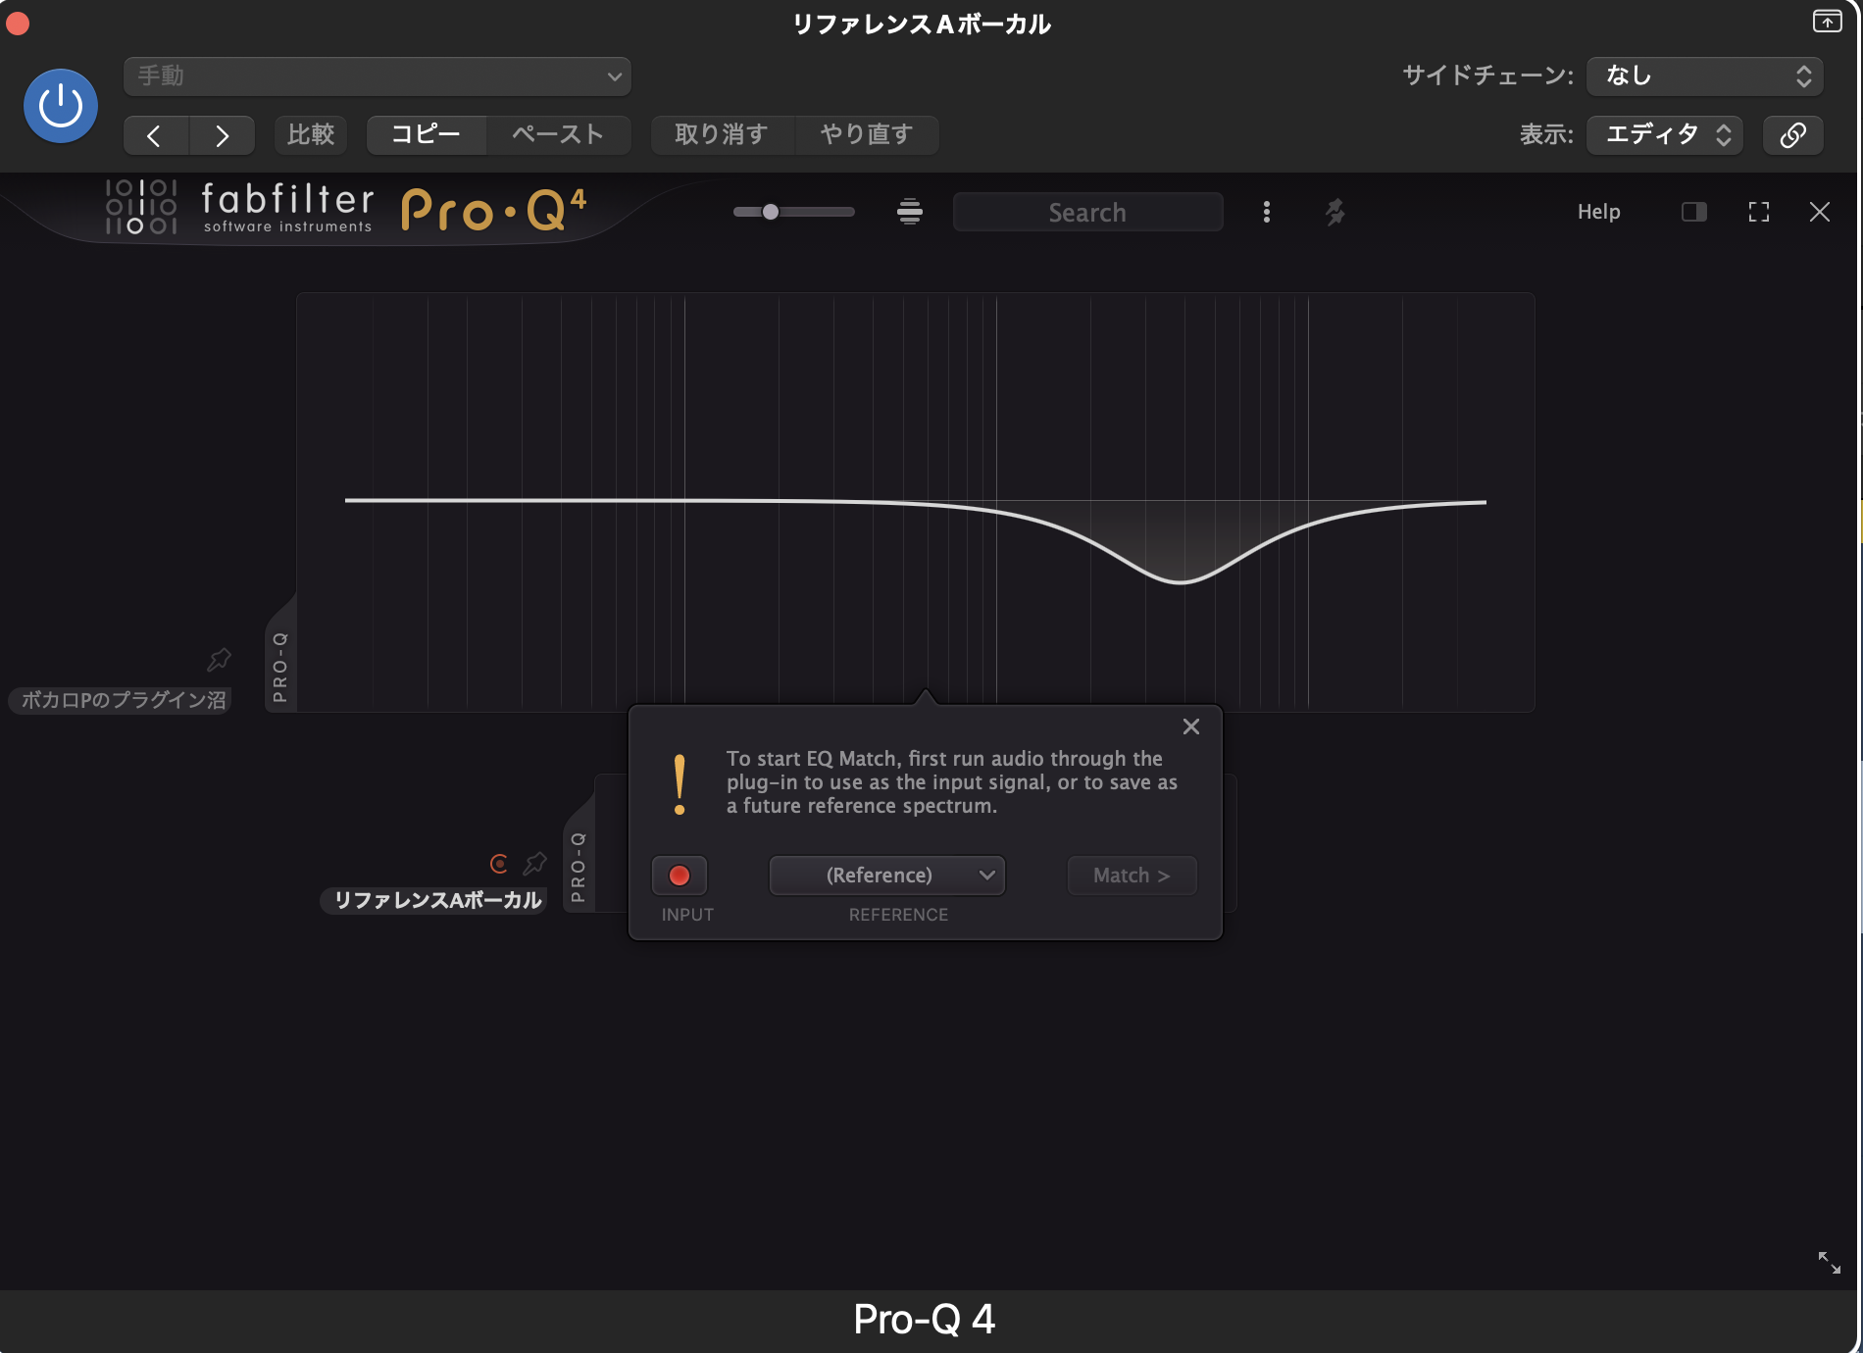
Task: Adjust the instance overview zoom slider
Action: [x=793, y=212]
